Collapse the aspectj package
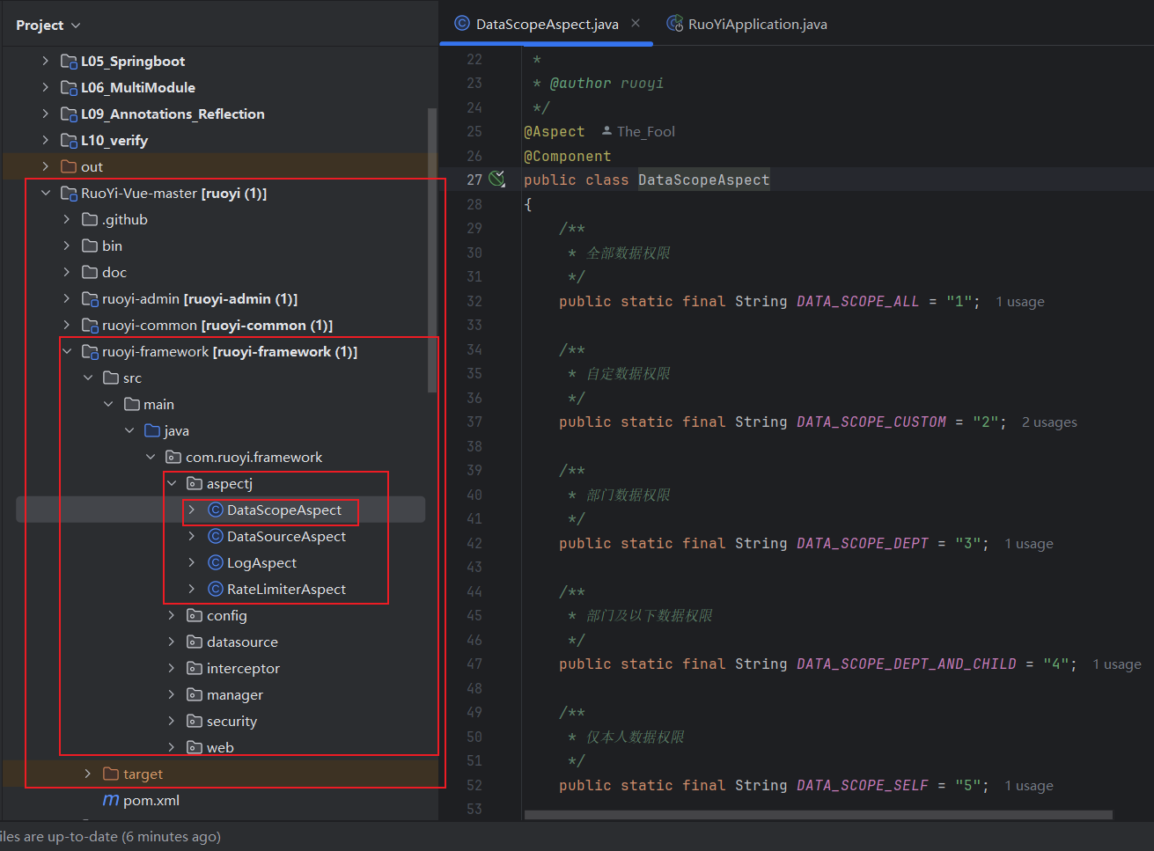 pos(172,484)
